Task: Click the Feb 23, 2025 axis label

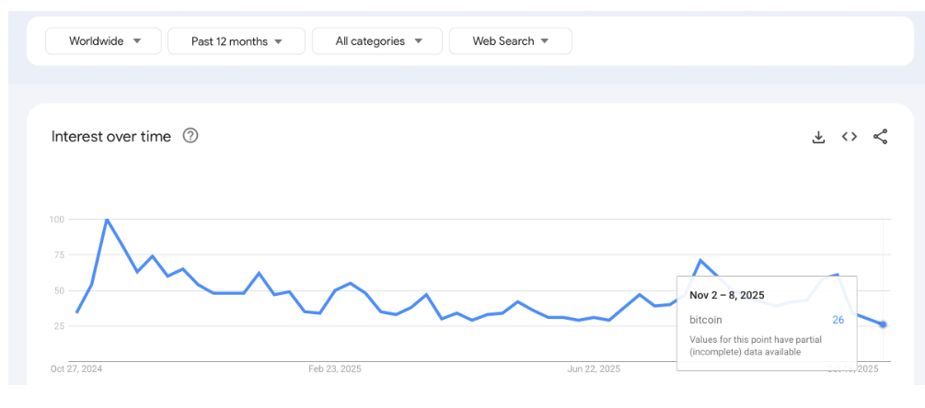Action: click(335, 368)
